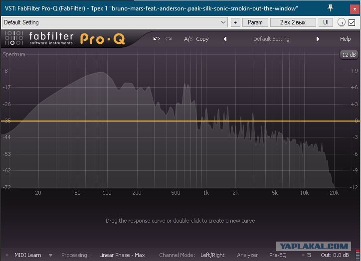Open the MIDI Learn dropdown arrow
Viewport: 361px width, 261px height.
click(x=51, y=255)
